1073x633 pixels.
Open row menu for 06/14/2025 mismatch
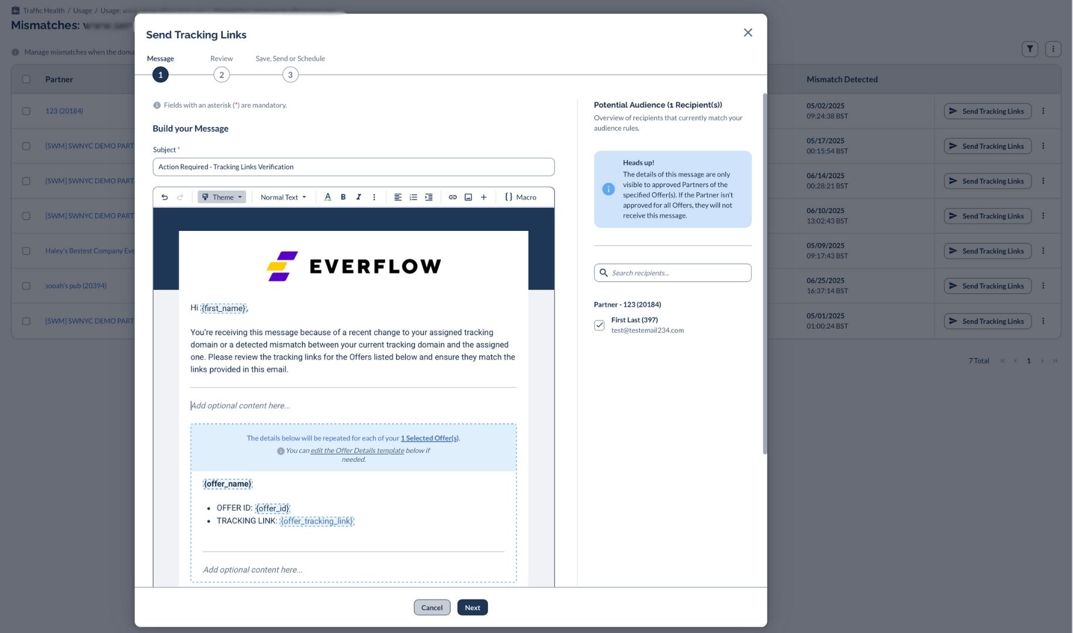coord(1043,181)
